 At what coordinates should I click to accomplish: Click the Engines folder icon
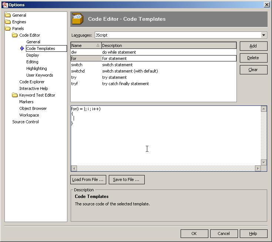tap(8, 22)
